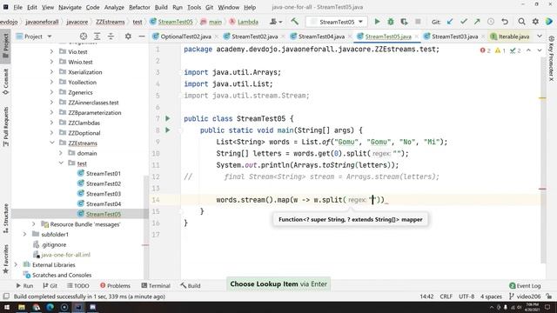Open the TODO tool window
Screen dimensions: 557x313
(77, 285)
